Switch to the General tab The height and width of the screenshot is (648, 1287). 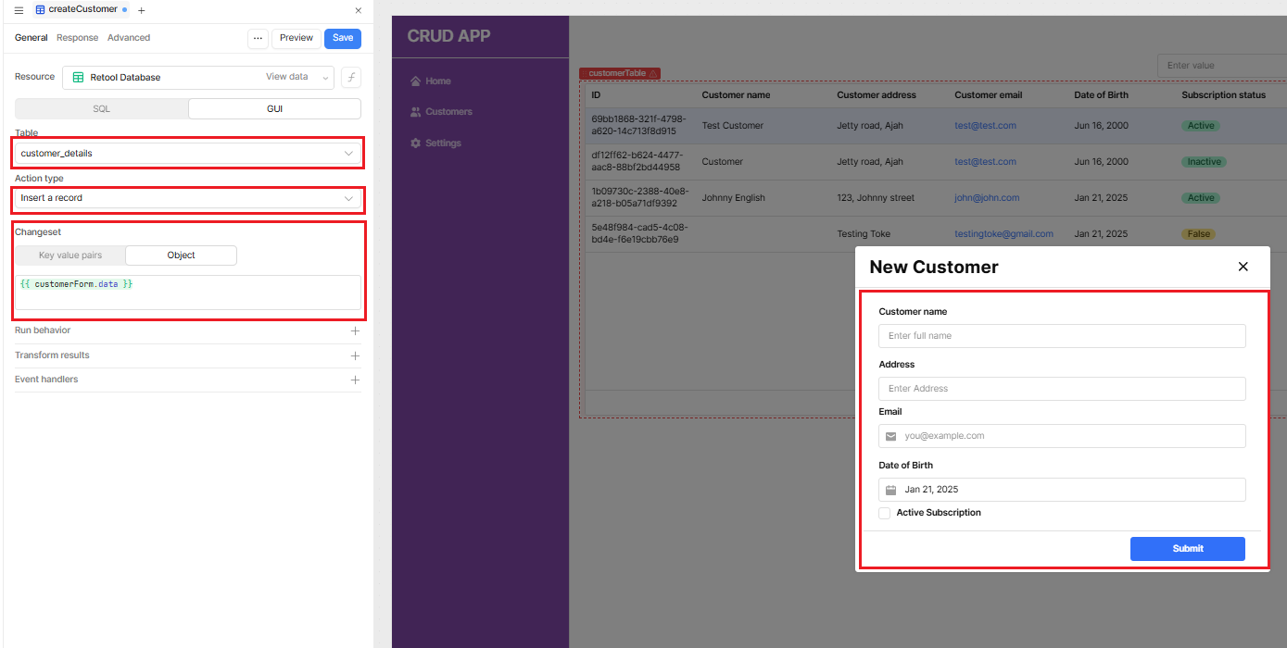[31, 38]
